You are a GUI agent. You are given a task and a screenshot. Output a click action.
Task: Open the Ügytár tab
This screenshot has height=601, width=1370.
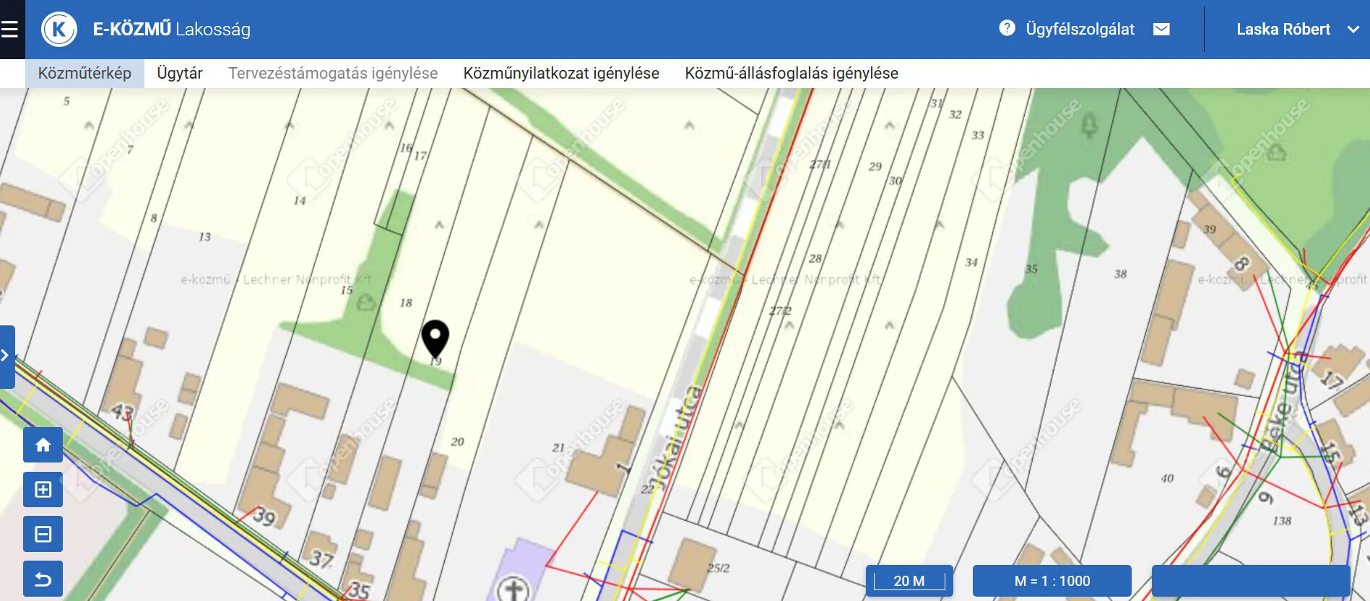[x=180, y=74]
